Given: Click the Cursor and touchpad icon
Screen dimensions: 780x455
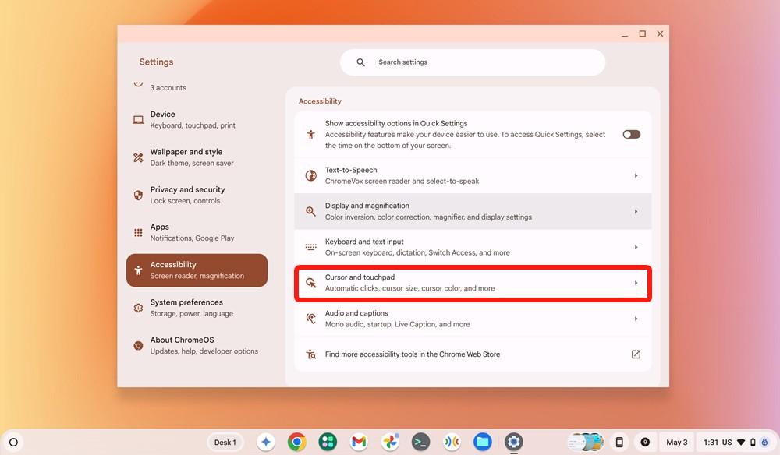Looking at the screenshot, I should point(311,283).
